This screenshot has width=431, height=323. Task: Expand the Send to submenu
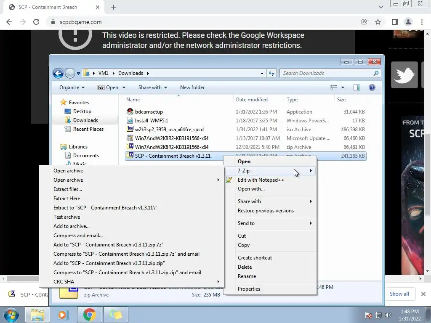(270, 223)
